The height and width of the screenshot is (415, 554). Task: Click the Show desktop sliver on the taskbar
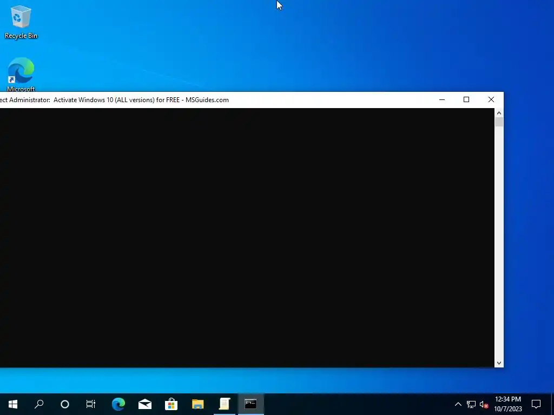point(552,404)
